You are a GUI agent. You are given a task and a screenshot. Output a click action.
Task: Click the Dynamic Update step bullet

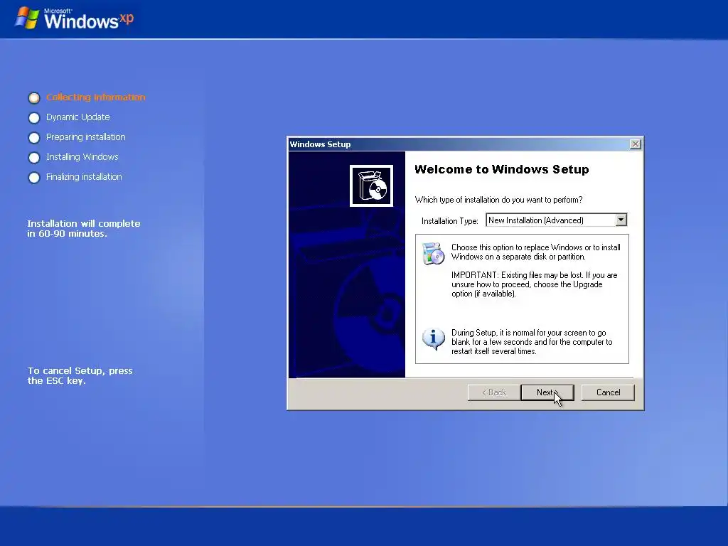(34, 118)
